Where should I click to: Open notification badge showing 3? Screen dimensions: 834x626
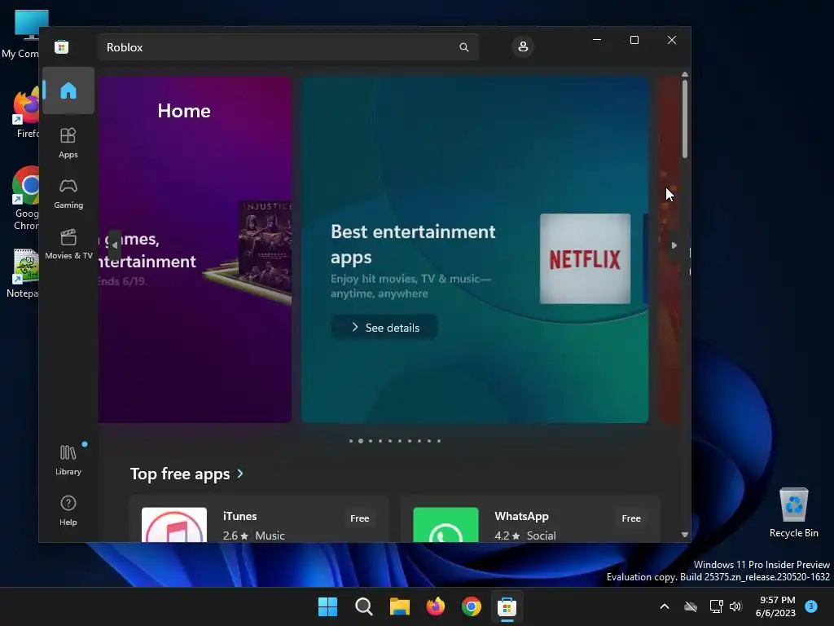click(x=811, y=606)
